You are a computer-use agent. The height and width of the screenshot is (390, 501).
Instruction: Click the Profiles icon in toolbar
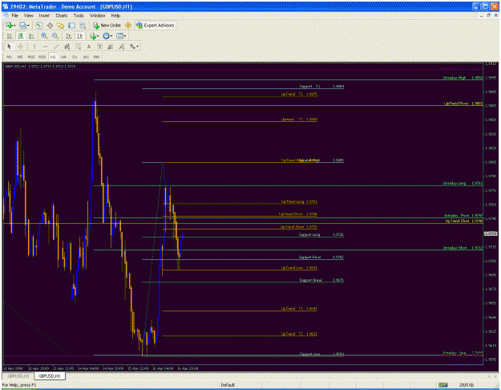[22, 25]
